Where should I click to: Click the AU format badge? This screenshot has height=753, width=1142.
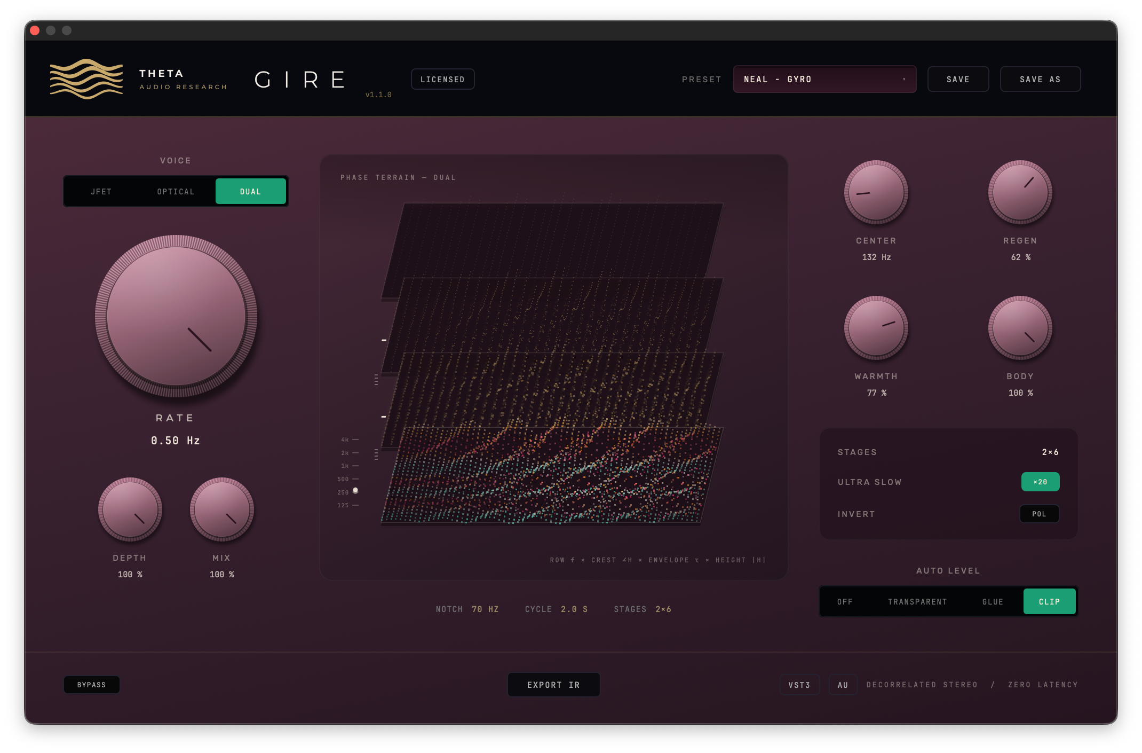pos(843,685)
